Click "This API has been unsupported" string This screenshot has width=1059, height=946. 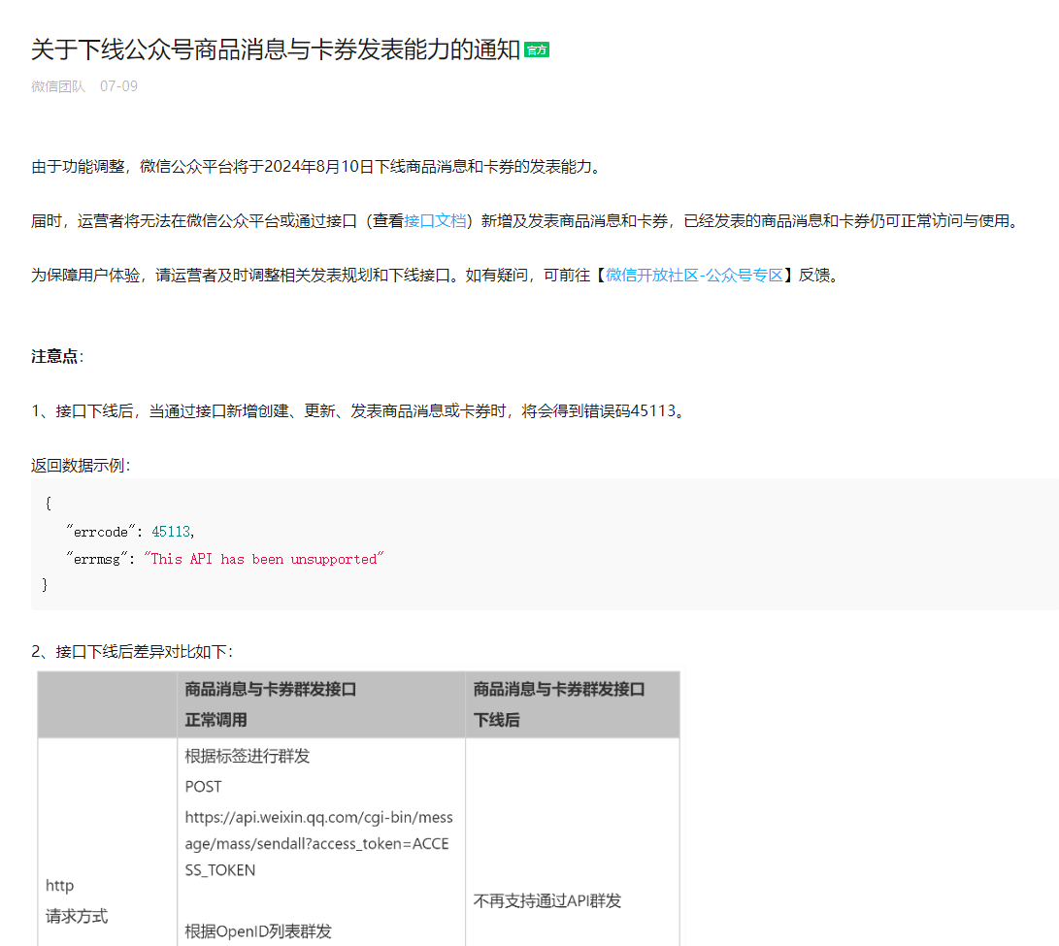pos(263,559)
